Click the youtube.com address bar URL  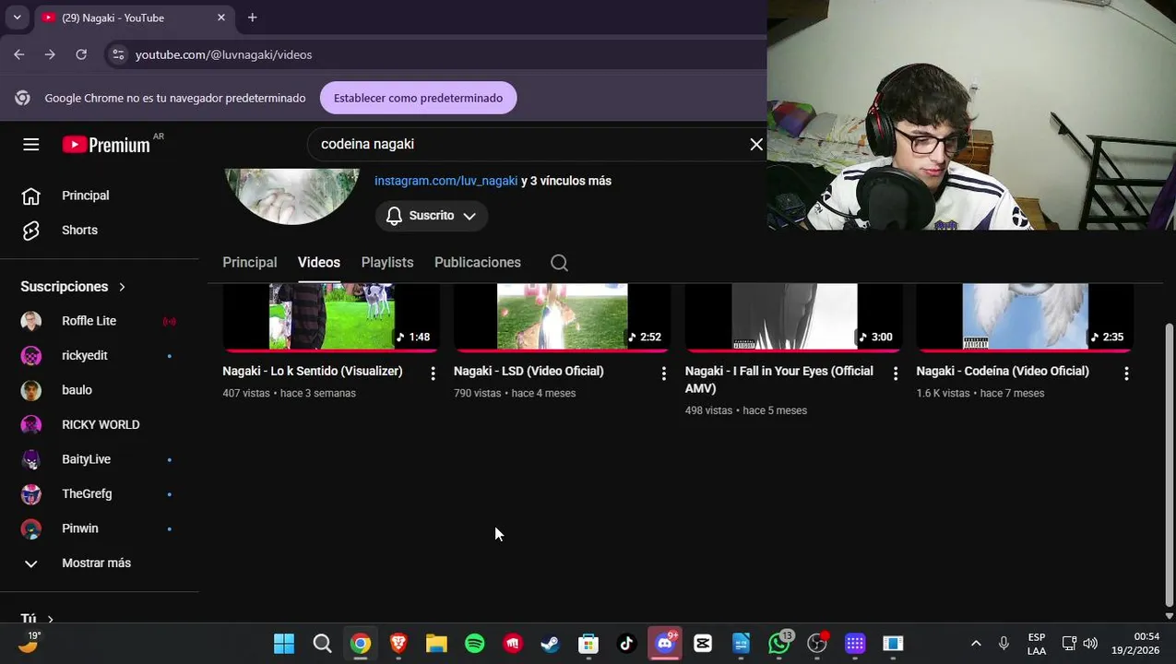point(223,54)
